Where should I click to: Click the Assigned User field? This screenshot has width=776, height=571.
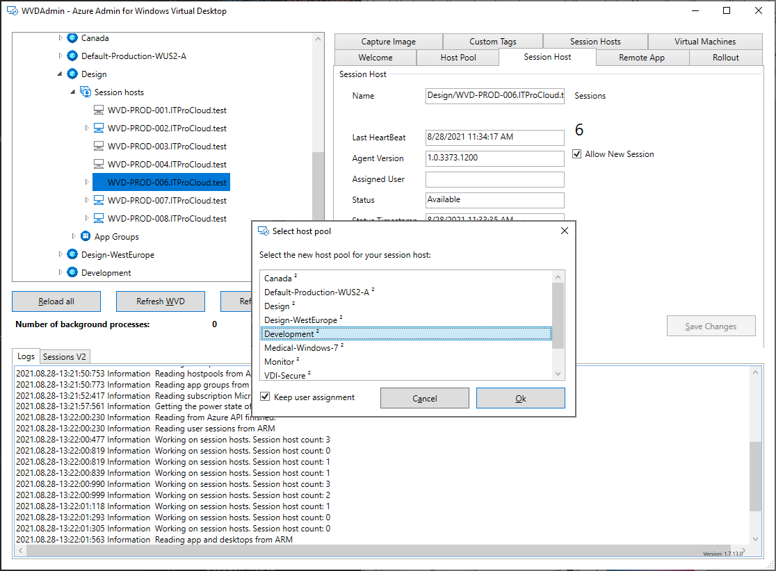click(495, 179)
